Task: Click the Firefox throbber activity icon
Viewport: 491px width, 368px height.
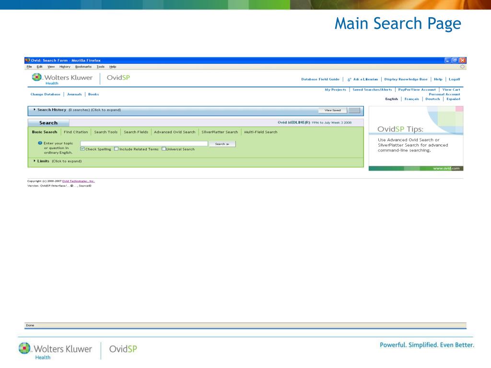Action: pos(462,67)
